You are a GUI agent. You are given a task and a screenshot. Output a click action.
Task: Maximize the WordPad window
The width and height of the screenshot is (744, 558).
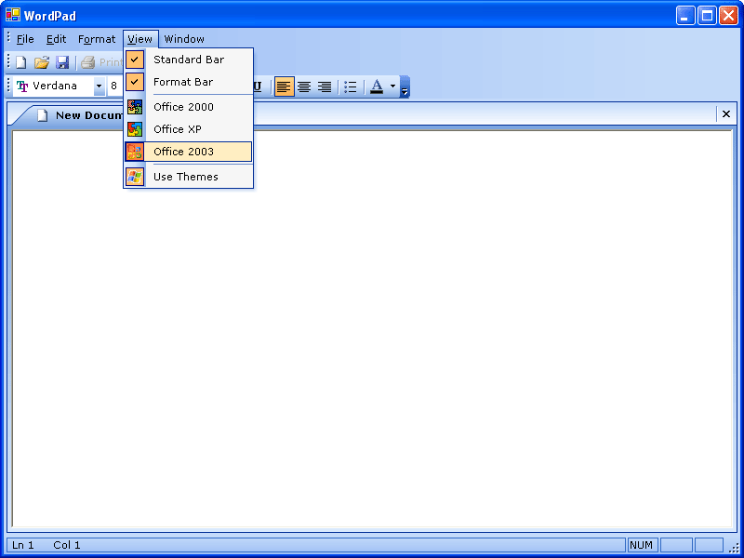click(x=707, y=16)
